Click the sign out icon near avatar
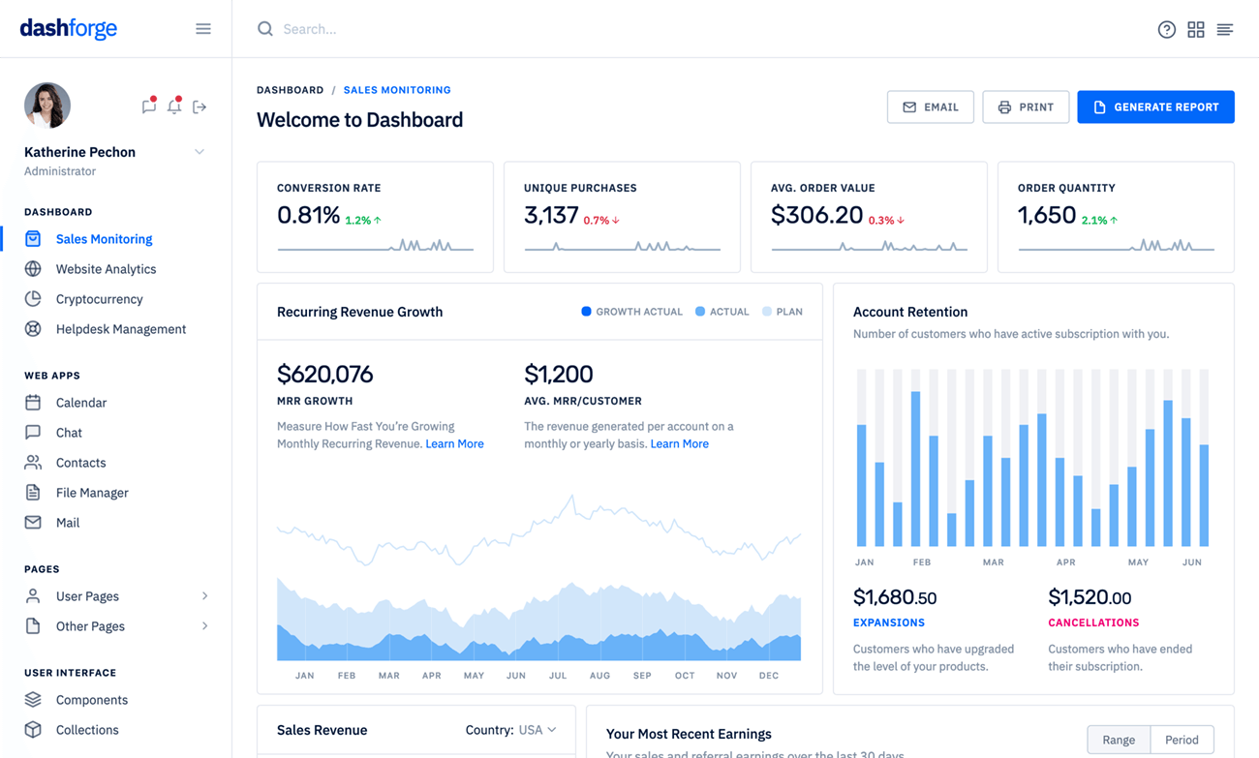Viewport: 1259px width, 758px height. click(200, 106)
